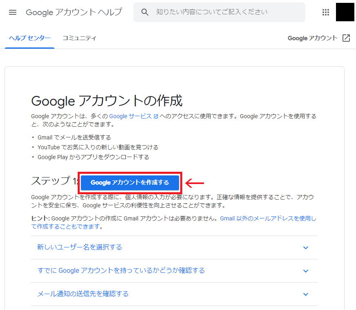Click the search magnifier icon

145,12
